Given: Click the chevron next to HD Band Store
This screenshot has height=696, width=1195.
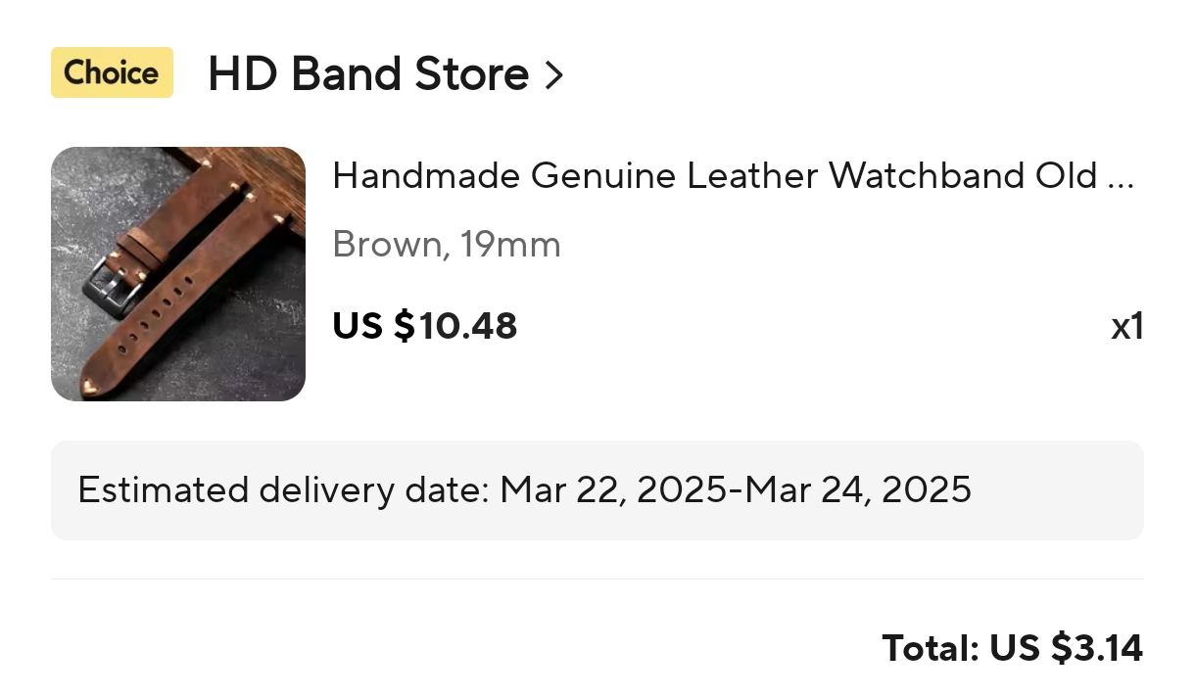Looking at the screenshot, I should coord(554,75).
